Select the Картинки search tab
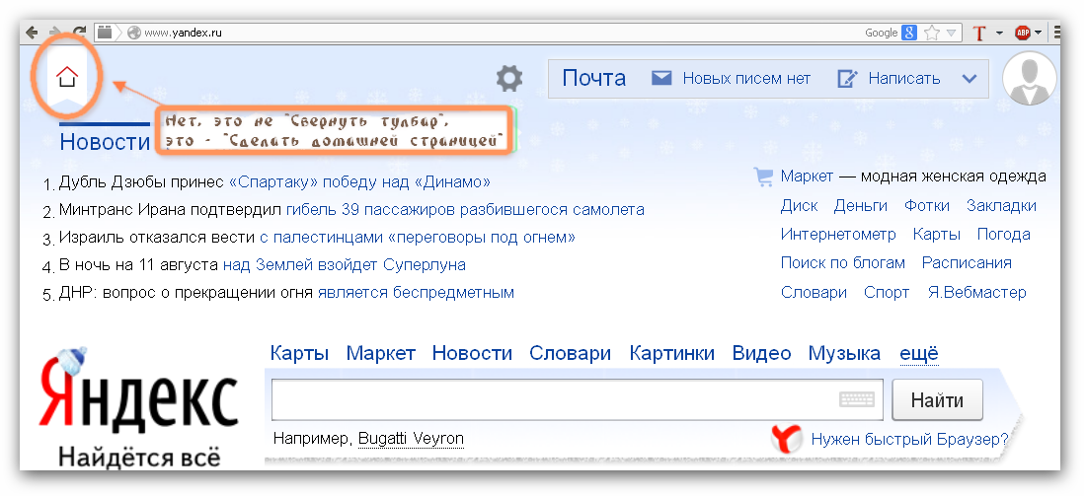 click(671, 353)
